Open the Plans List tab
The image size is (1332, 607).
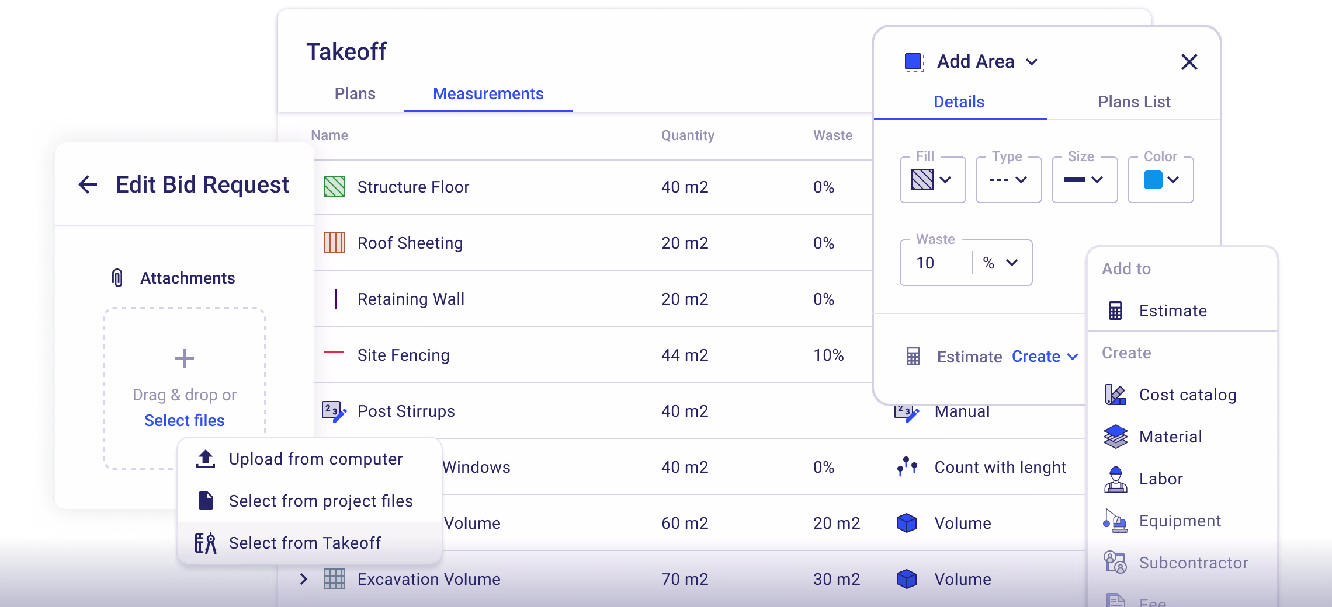1135,102
